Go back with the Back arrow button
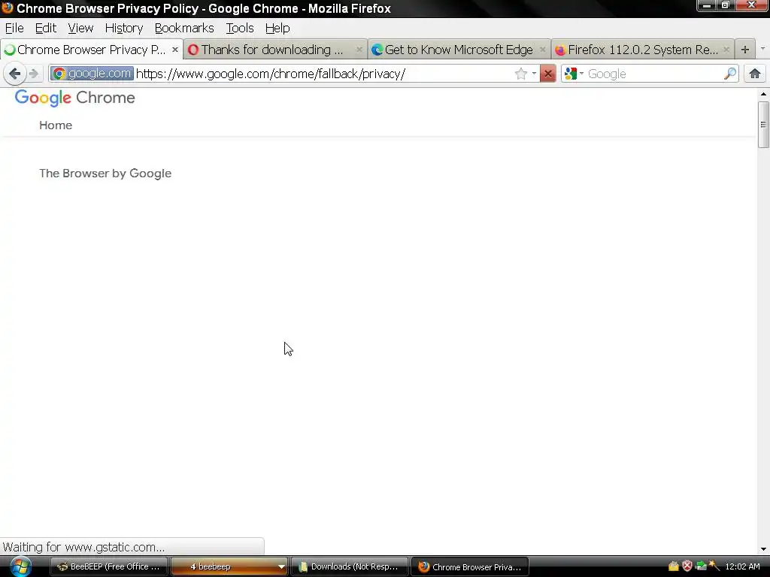 tap(14, 74)
